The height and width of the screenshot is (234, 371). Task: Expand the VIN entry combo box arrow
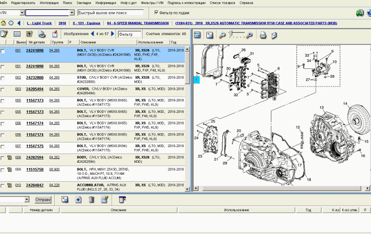pyautogui.click(x=72, y=13)
